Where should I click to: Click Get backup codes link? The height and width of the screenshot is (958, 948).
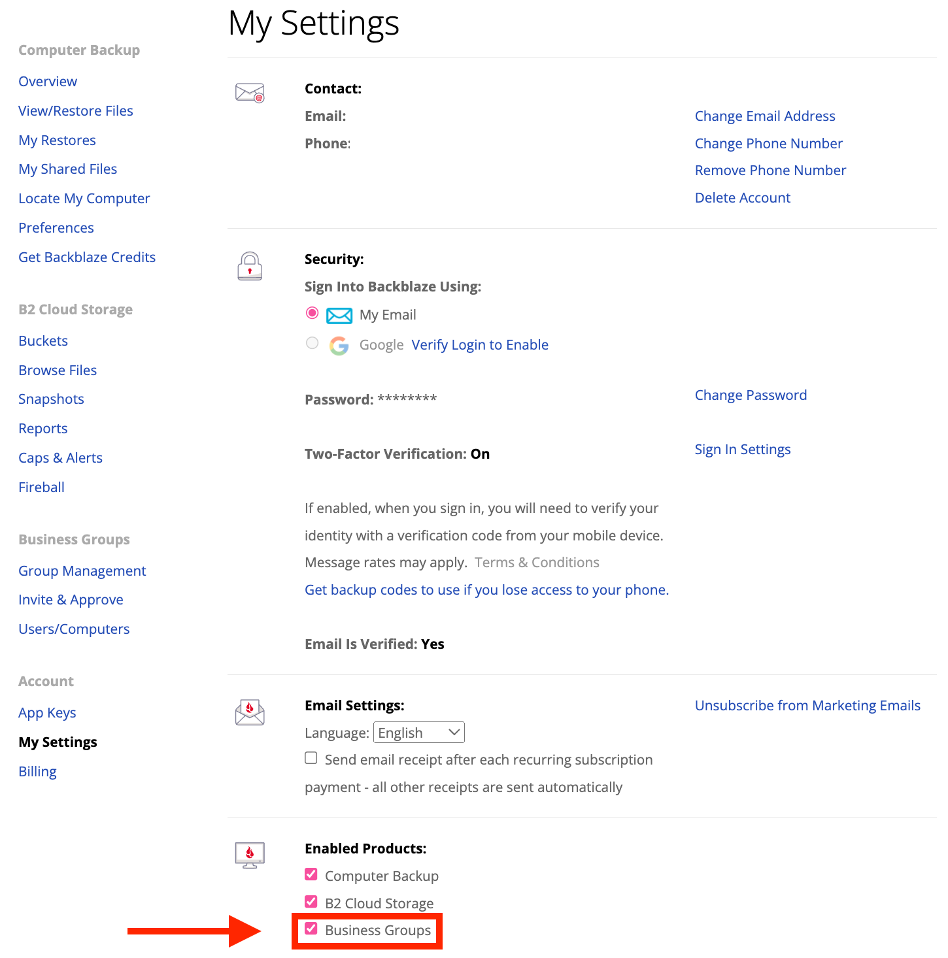pos(486,590)
